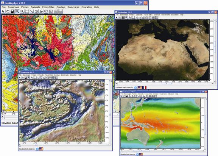Open the Help menu in the Africa satellite window
The image size is (218, 156).
tap(182, 15)
